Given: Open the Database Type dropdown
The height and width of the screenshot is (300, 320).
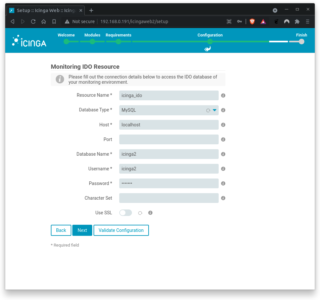Looking at the screenshot, I should pos(214,110).
